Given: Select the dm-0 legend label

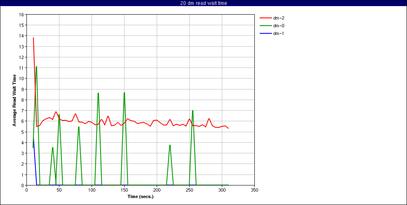Looking at the screenshot, I should pyautogui.click(x=278, y=26).
